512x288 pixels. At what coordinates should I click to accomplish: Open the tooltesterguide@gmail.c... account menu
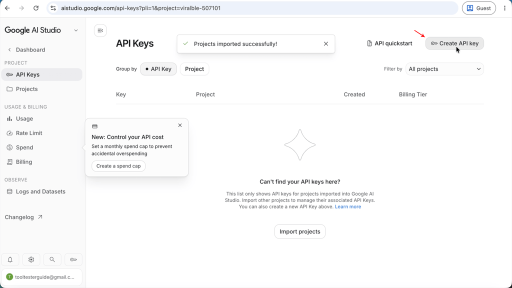coord(42,277)
